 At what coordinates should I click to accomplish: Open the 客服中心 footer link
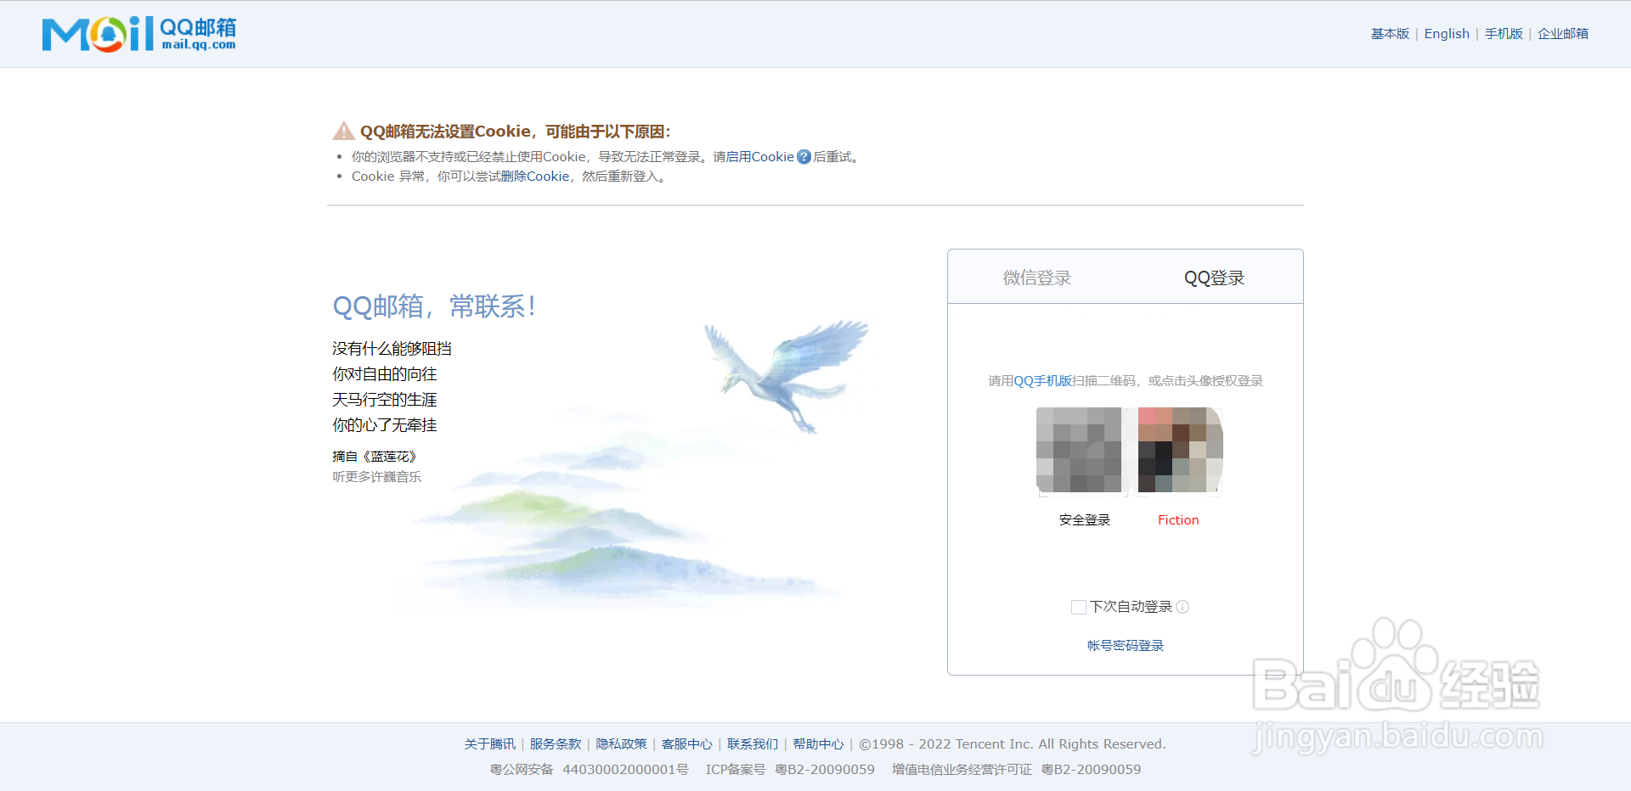(687, 744)
